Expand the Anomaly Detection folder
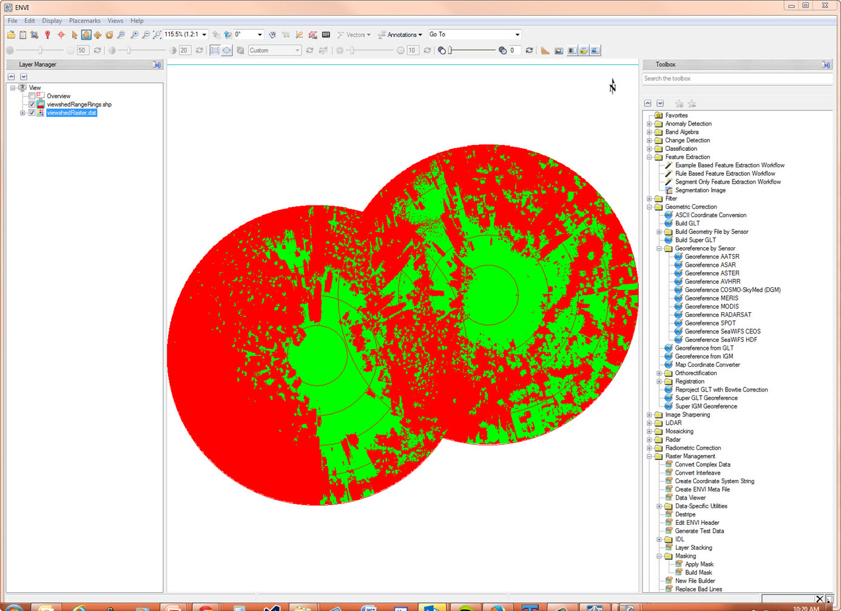841x611 pixels. coord(649,124)
